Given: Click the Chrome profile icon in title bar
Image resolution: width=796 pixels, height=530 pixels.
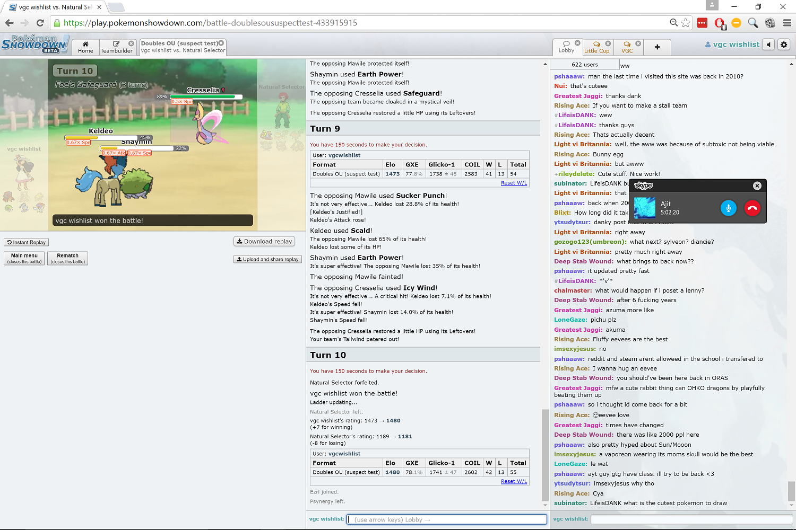Looking at the screenshot, I should click(712, 5).
